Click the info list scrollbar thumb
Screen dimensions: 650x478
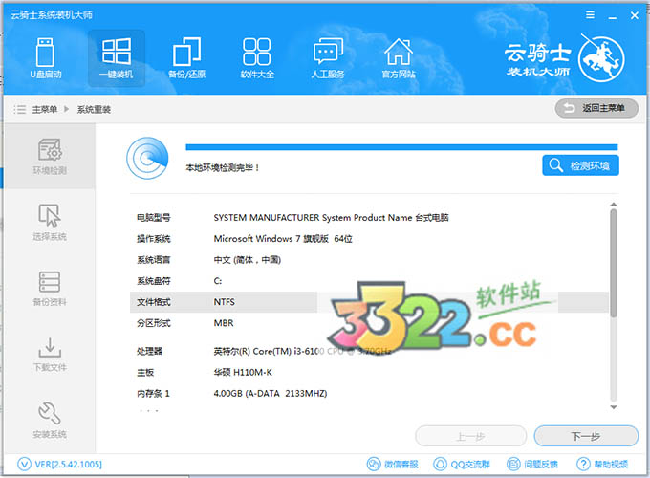(x=614, y=263)
